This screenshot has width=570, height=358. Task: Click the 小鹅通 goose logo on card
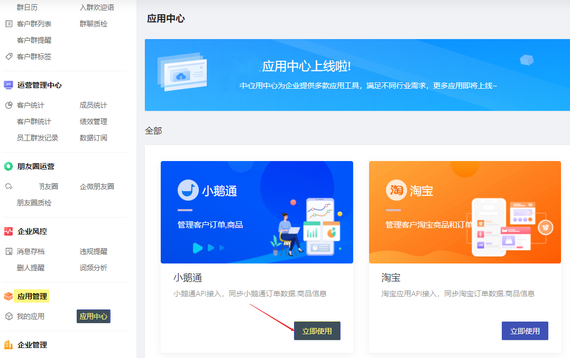click(188, 190)
